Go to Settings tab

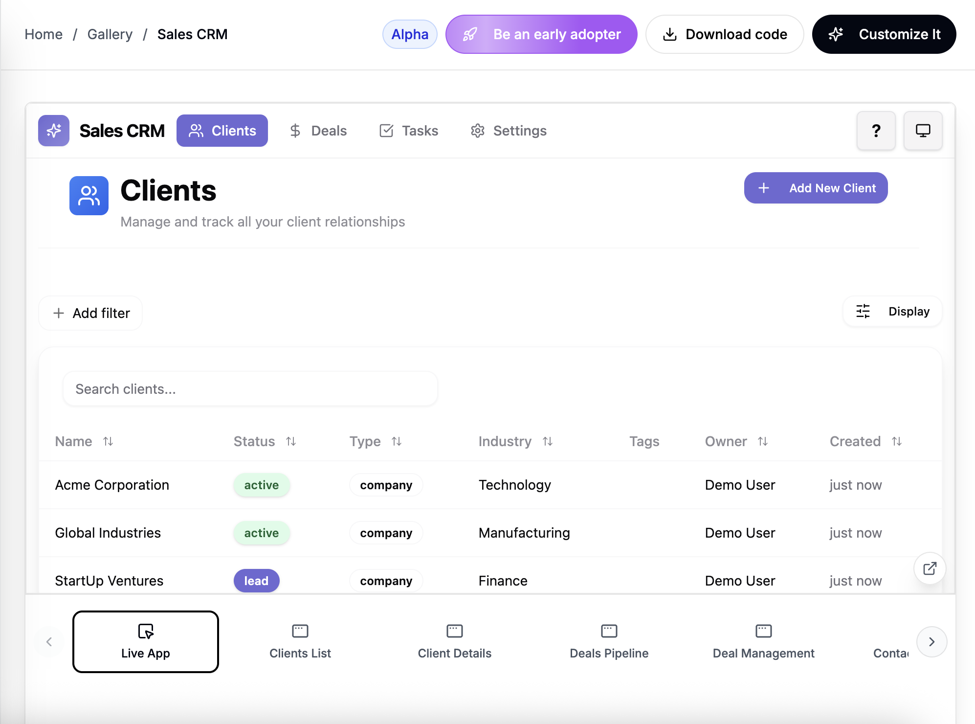point(509,131)
